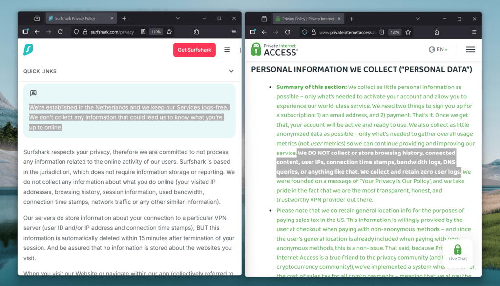The image size is (500, 286).
Task: Reset the 120% zoom level indicator
Action: point(395,32)
